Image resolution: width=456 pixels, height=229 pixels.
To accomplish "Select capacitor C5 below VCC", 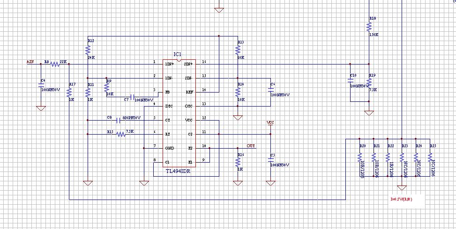I will click(x=271, y=160).
